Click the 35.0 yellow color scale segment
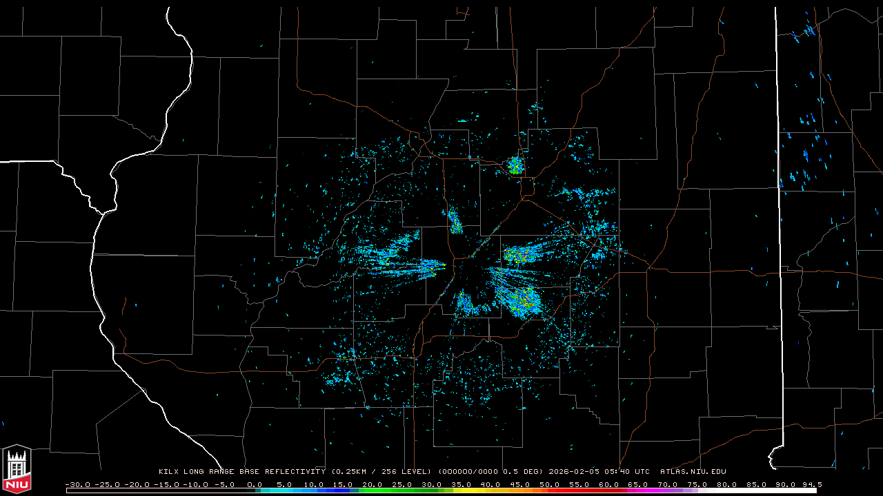The height and width of the screenshot is (496, 883). click(x=461, y=490)
